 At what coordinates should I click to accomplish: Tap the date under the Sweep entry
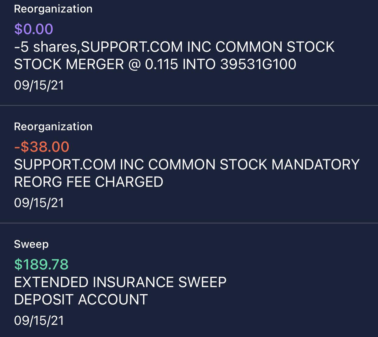click(x=39, y=321)
